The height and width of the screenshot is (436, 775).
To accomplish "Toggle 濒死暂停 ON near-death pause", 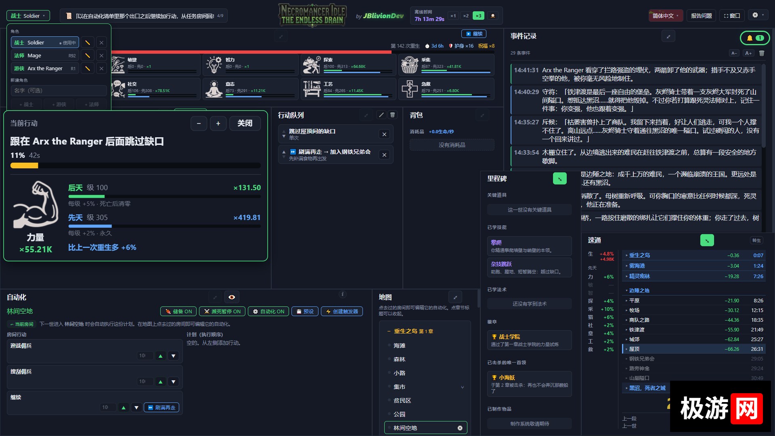I will pyautogui.click(x=222, y=312).
